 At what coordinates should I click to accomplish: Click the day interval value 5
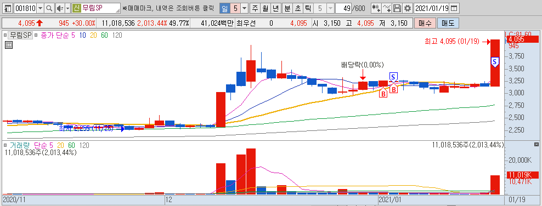[x=235, y=8]
